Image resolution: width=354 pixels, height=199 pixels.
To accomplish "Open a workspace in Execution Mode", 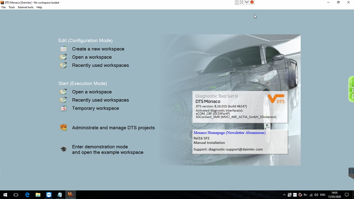I will click(92, 92).
